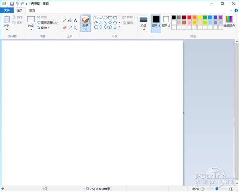The width and height of the screenshot is (239, 192).
Task: Select the Magnifier tool
Action: [x=76, y=28]
